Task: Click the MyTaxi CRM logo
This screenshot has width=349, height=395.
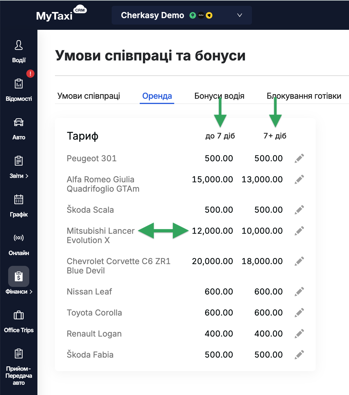Action: (x=61, y=13)
